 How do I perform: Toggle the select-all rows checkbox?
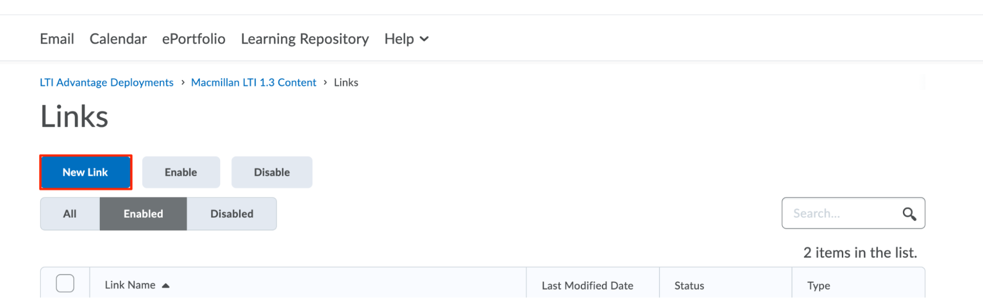(65, 284)
